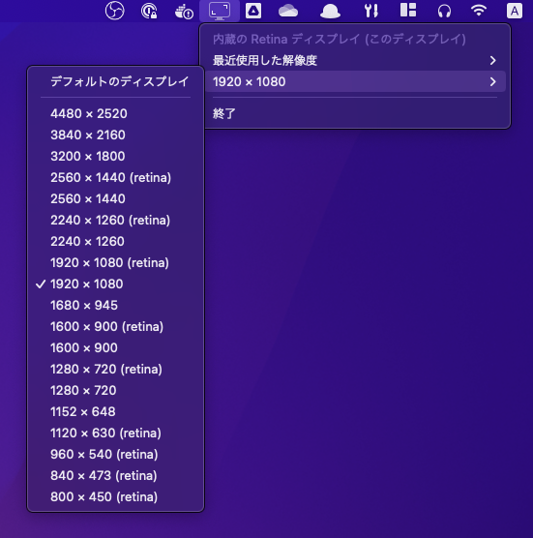Viewport: 533px width, 538px height.
Task: Open the Wi-Fi status menu
Action: pos(479,11)
